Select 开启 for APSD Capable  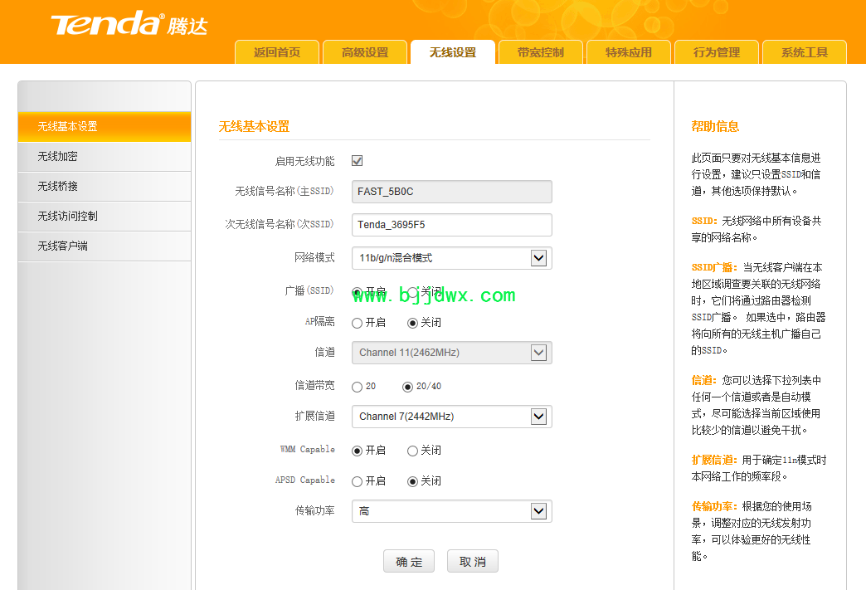tap(358, 481)
